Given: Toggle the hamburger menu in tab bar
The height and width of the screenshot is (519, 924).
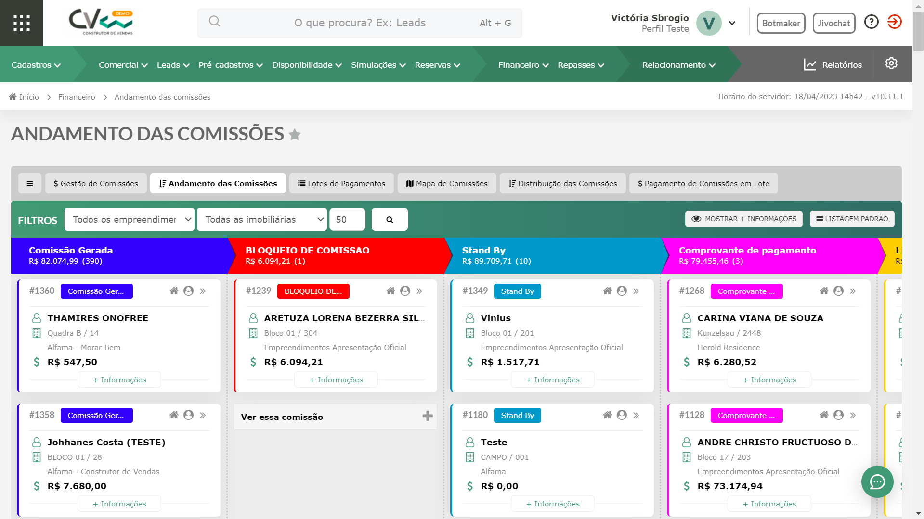Looking at the screenshot, I should click(x=30, y=183).
